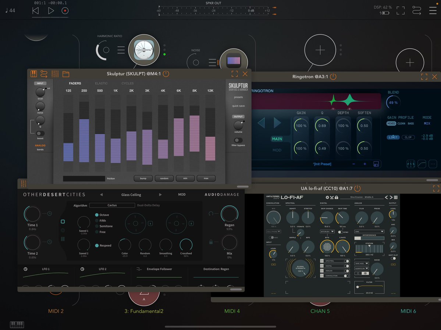Open the BITCRUSH dropdown in LO-FI-AF

(327, 232)
